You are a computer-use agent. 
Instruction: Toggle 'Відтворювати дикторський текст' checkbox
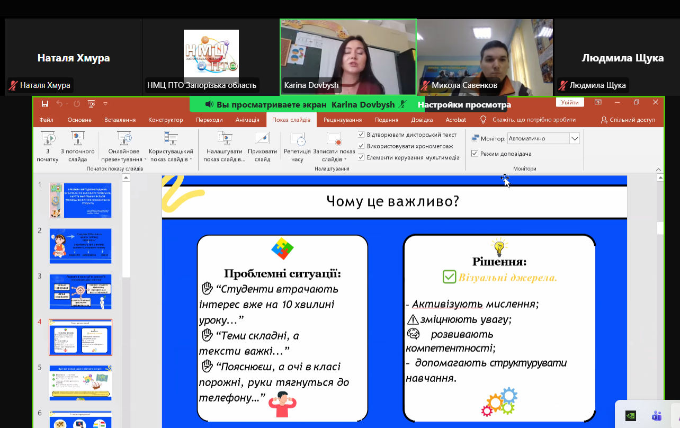point(361,135)
